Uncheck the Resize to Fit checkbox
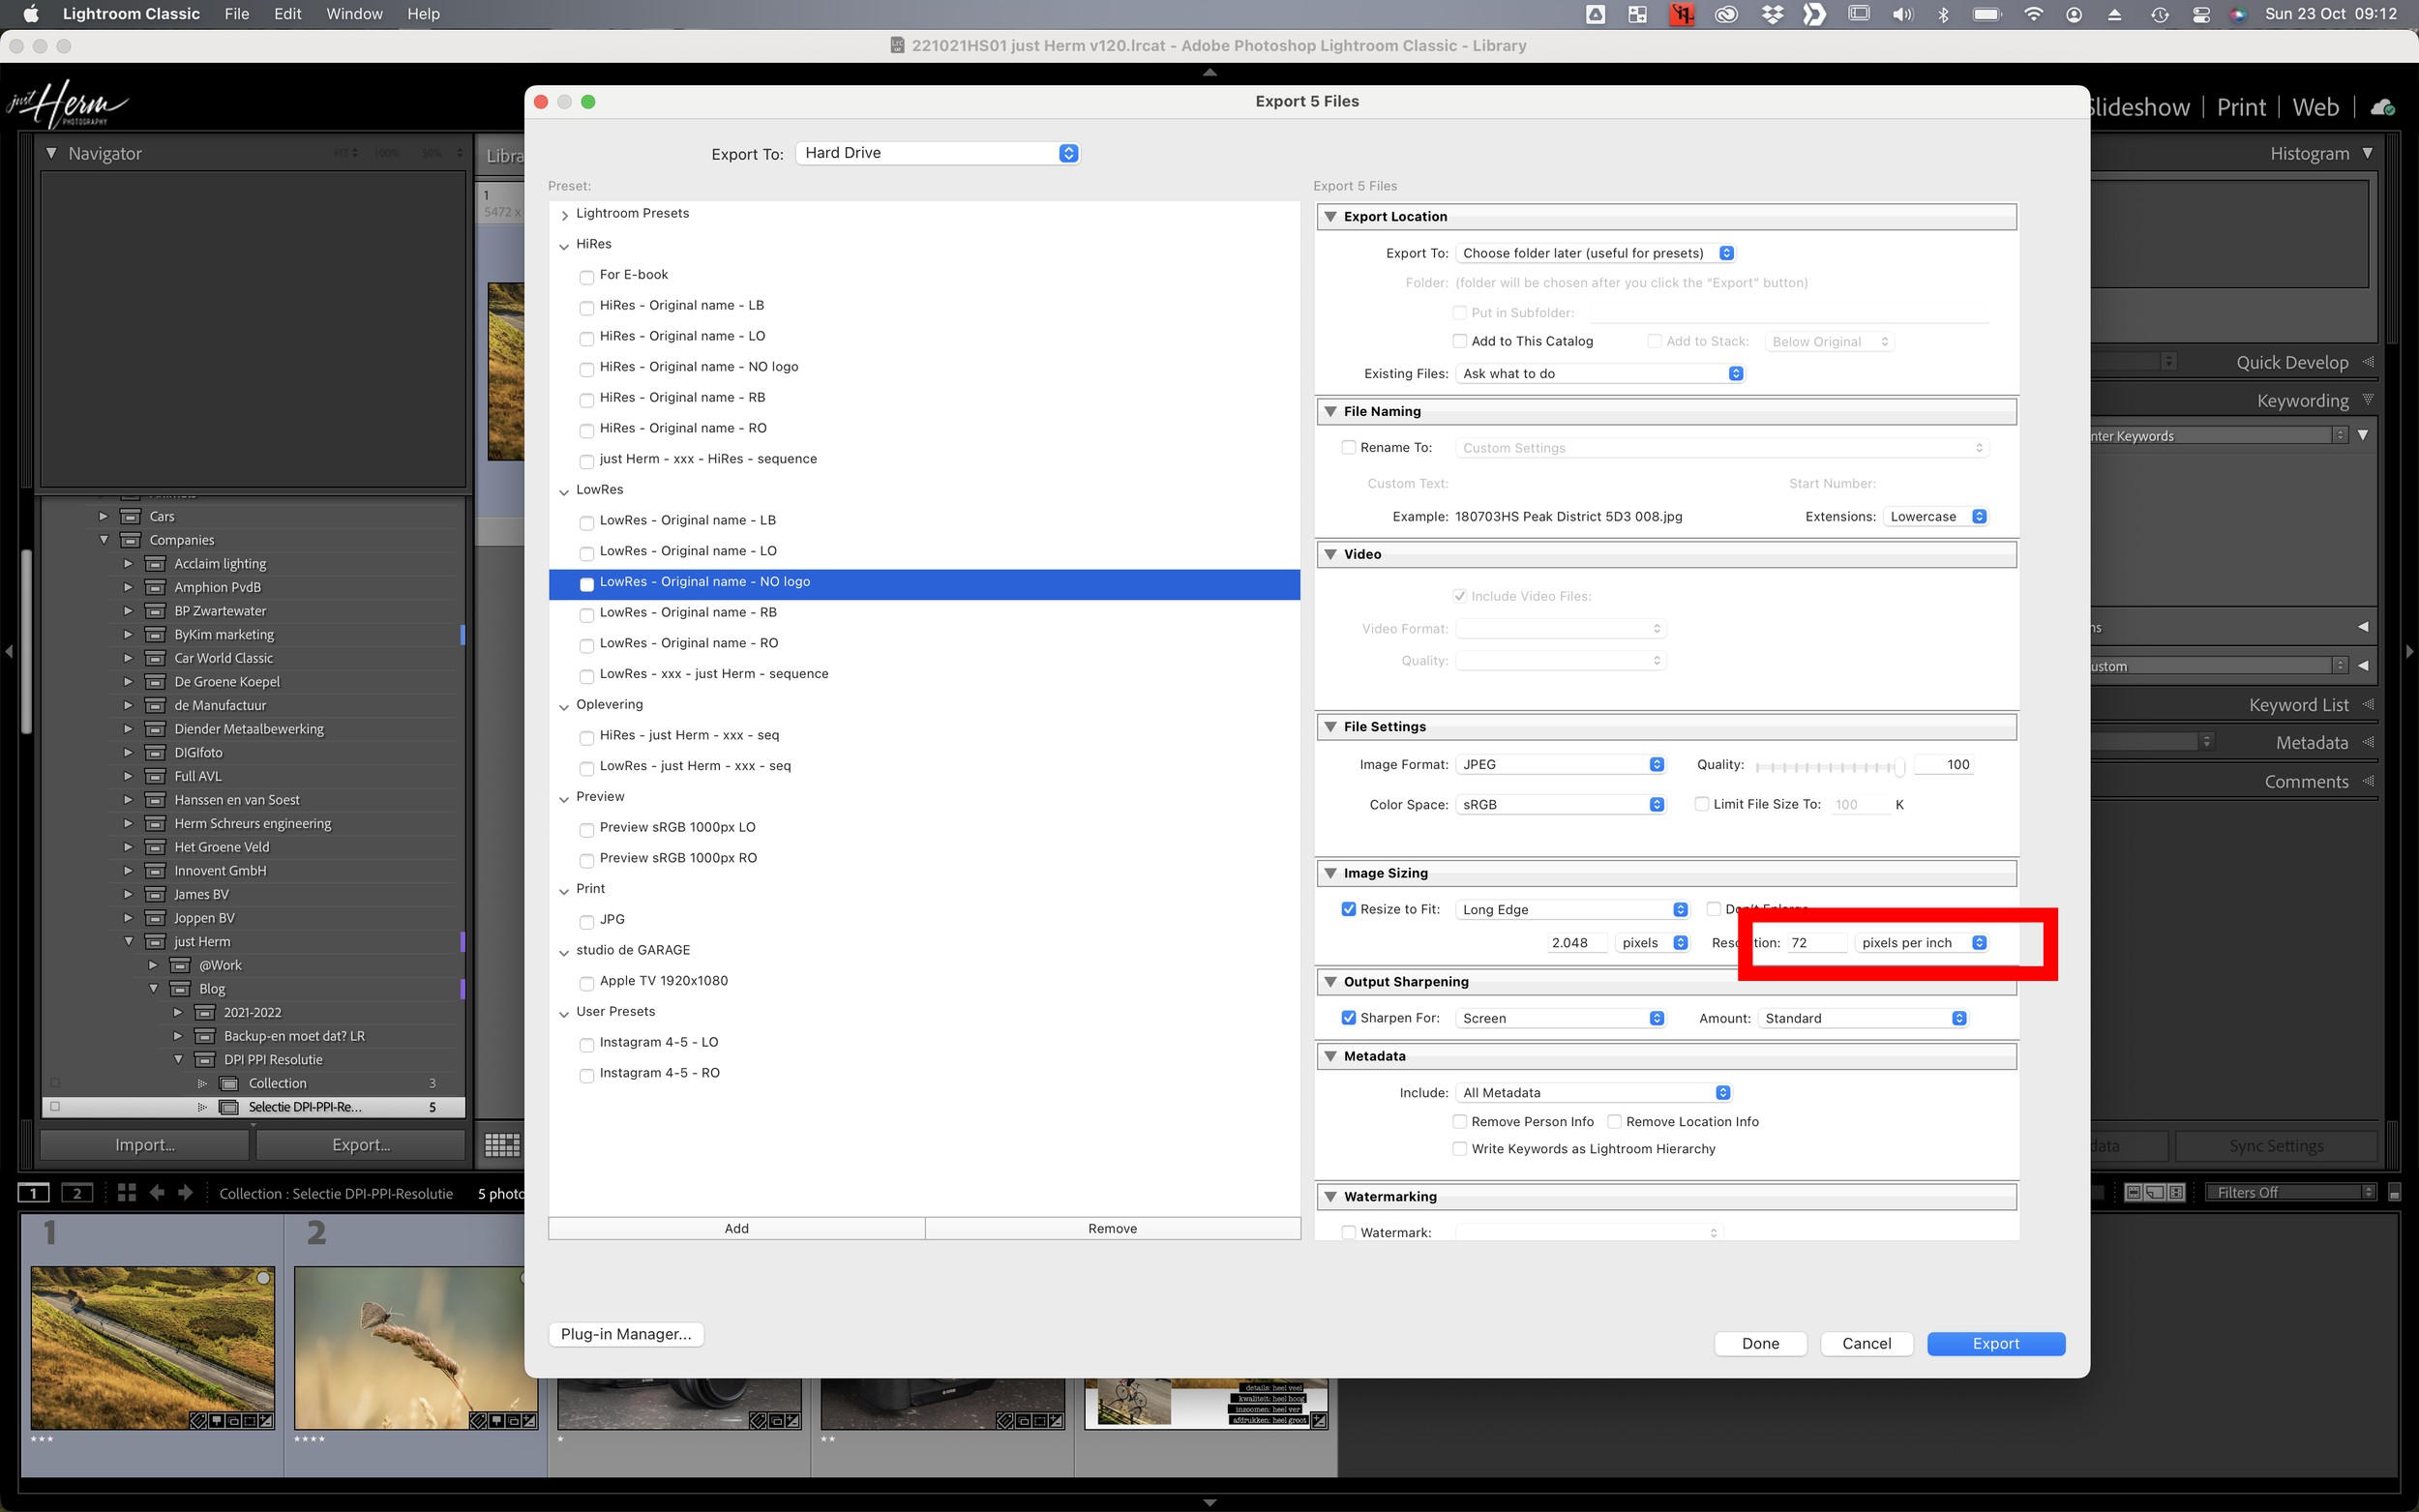2419x1512 pixels. (x=1348, y=909)
